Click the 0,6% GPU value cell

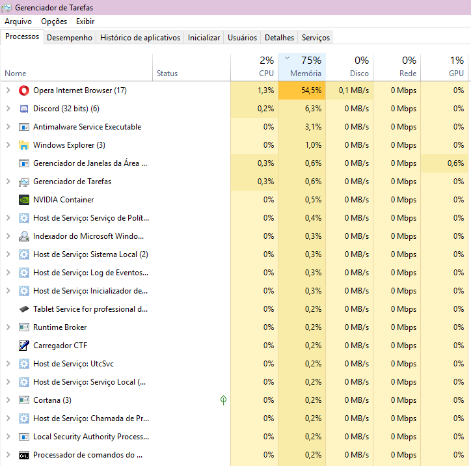pos(444,163)
